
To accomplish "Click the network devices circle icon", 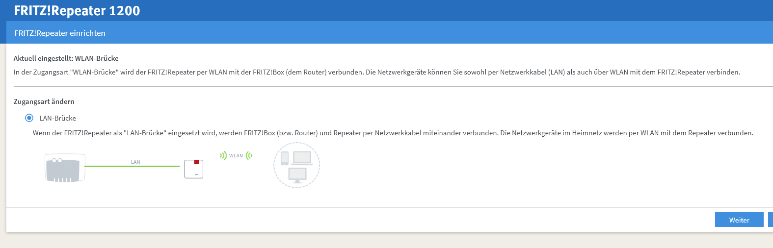I will pyautogui.click(x=296, y=166).
